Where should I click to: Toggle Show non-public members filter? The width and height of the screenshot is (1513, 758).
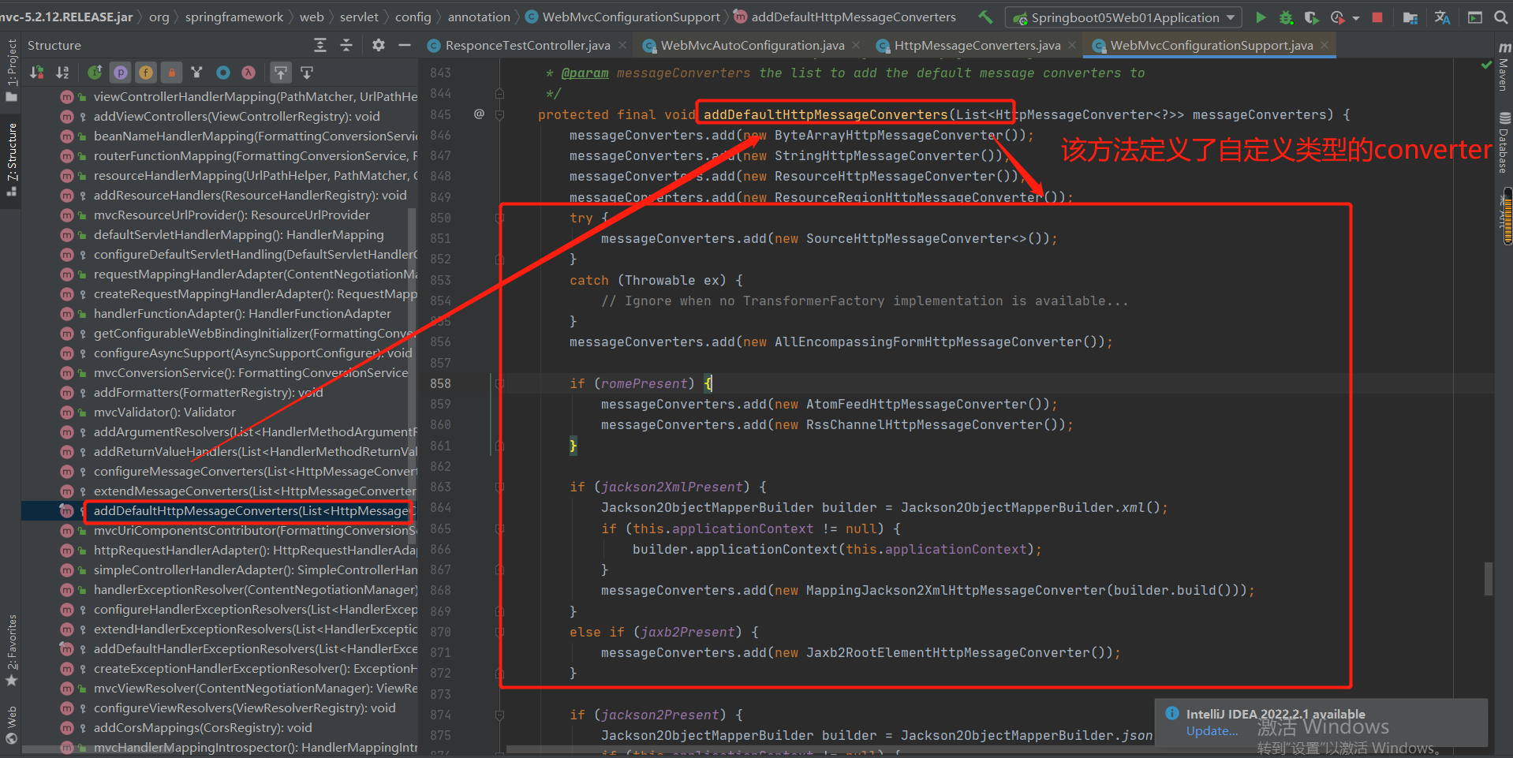coord(171,73)
